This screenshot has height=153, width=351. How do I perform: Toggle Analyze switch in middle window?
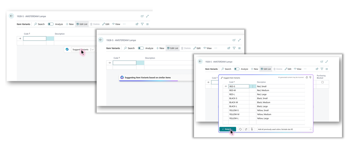[141, 48]
